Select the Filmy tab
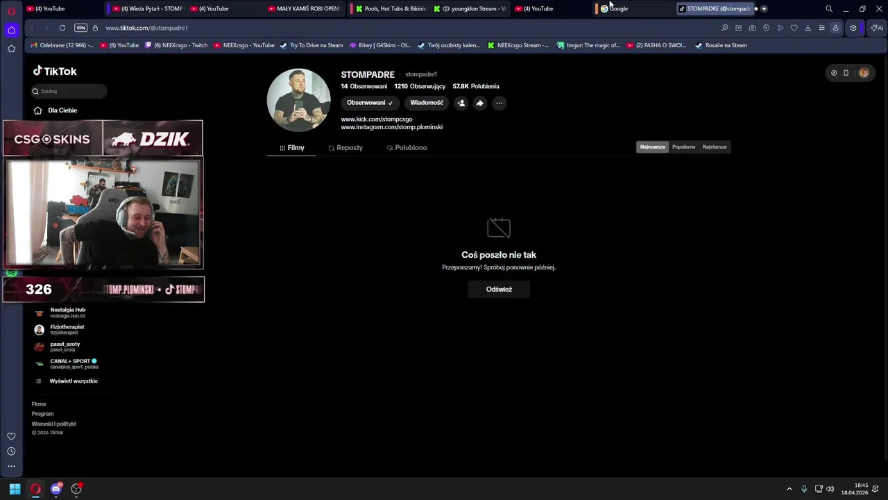Image resolution: width=888 pixels, height=500 pixels. pos(291,148)
